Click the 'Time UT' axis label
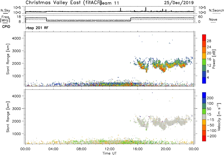224x155 pixels. tap(109, 153)
